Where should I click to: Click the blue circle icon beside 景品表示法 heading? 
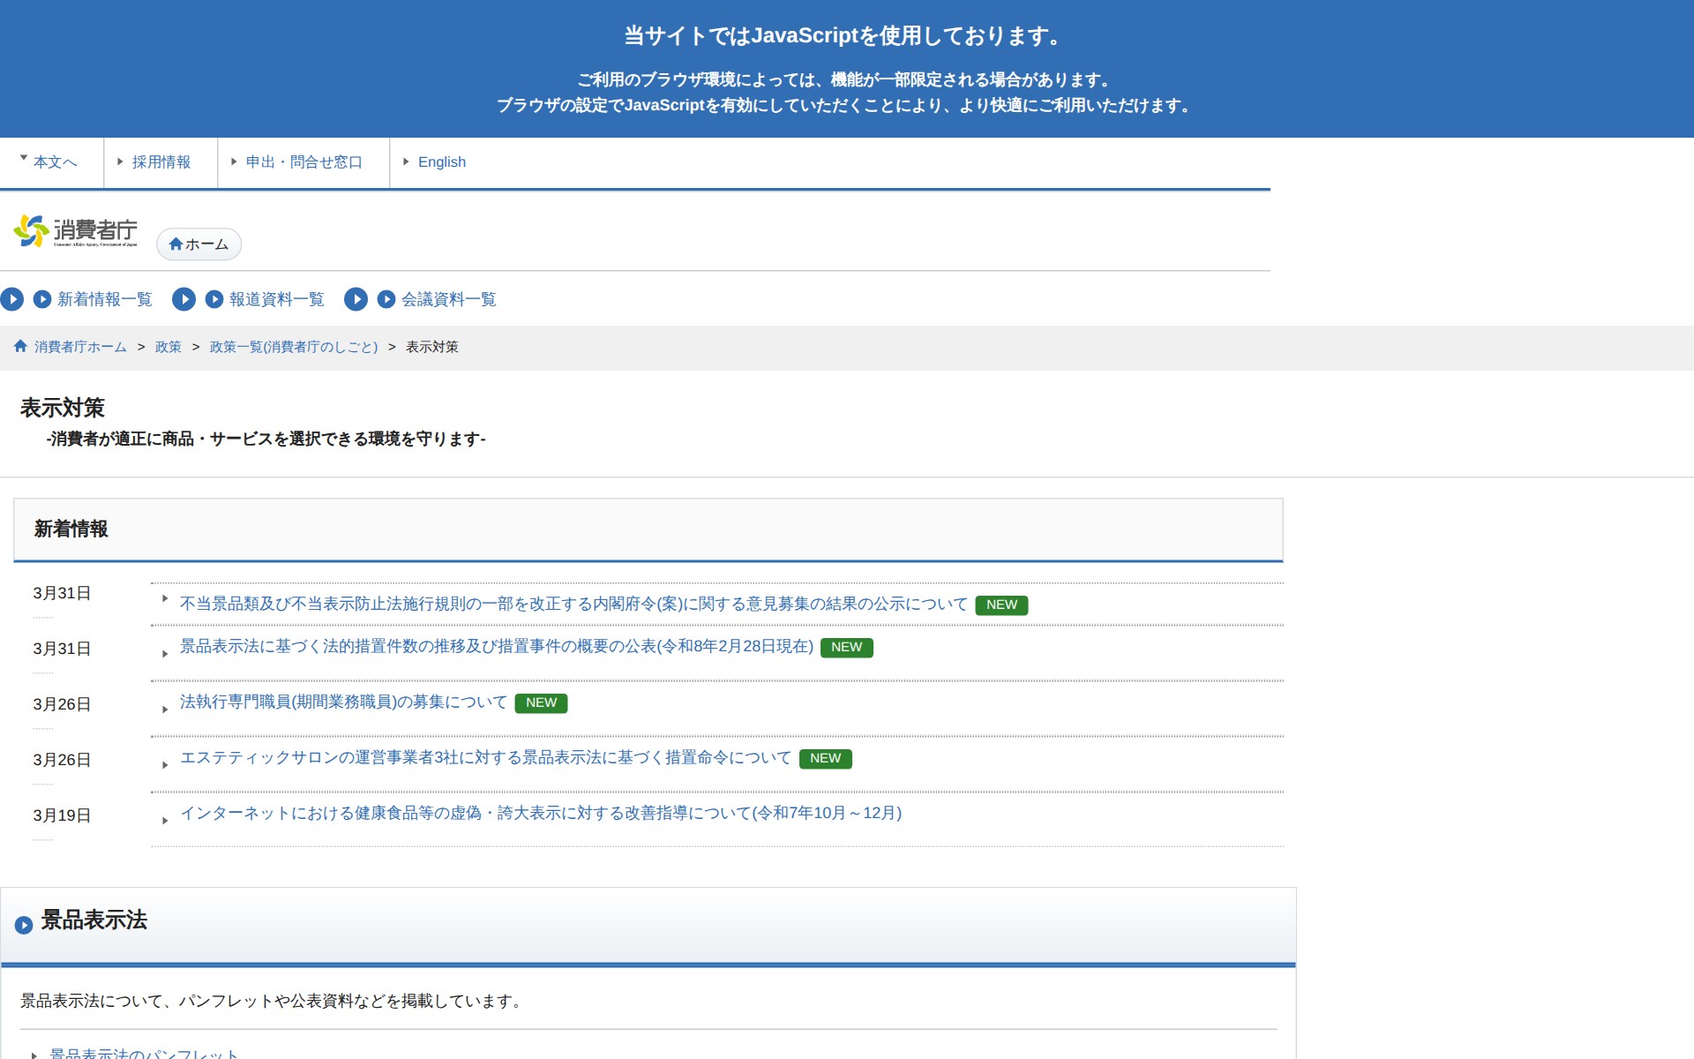[24, 925]
